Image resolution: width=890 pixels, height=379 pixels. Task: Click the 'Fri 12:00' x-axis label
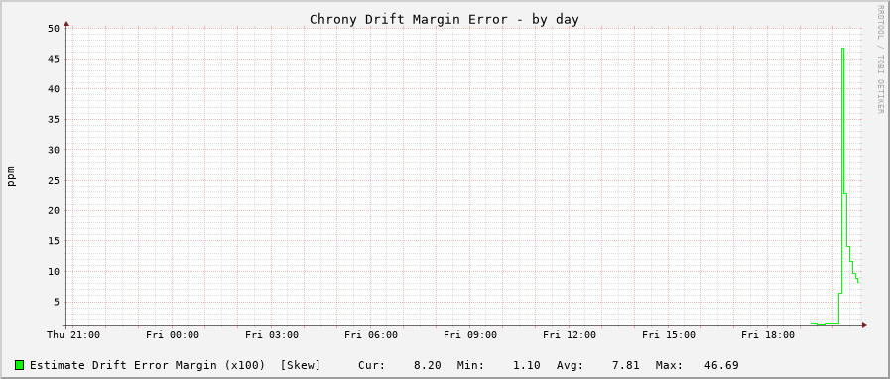pos(570,334)
